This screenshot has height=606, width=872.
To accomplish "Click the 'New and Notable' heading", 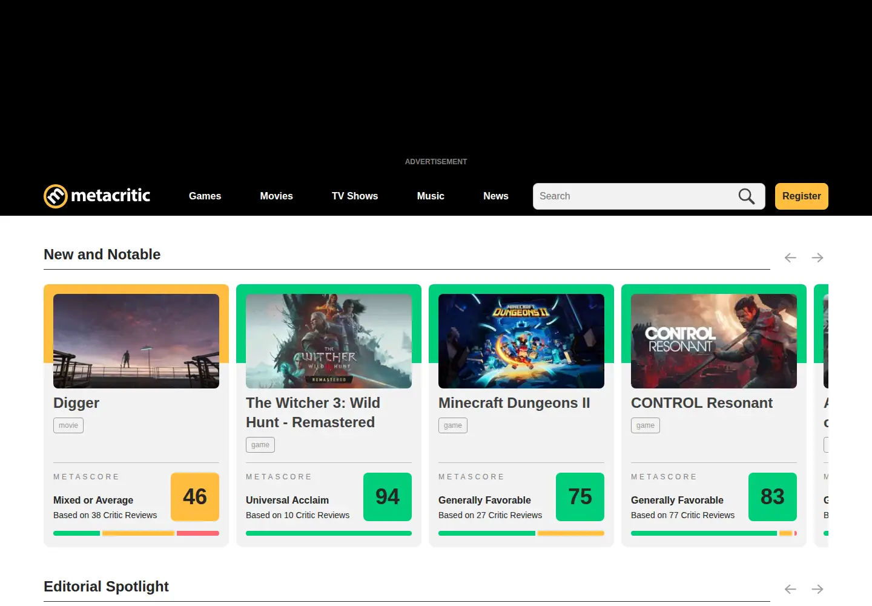I will click(x=102, y=255).
